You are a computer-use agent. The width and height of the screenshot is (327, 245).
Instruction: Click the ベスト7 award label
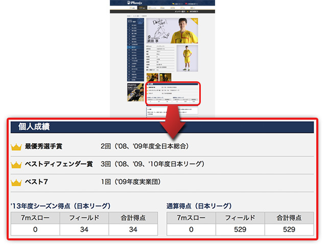pos(36,182)
